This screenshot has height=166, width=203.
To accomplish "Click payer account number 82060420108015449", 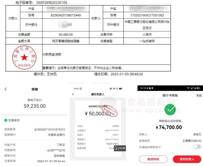I will (x=65, y=15).
